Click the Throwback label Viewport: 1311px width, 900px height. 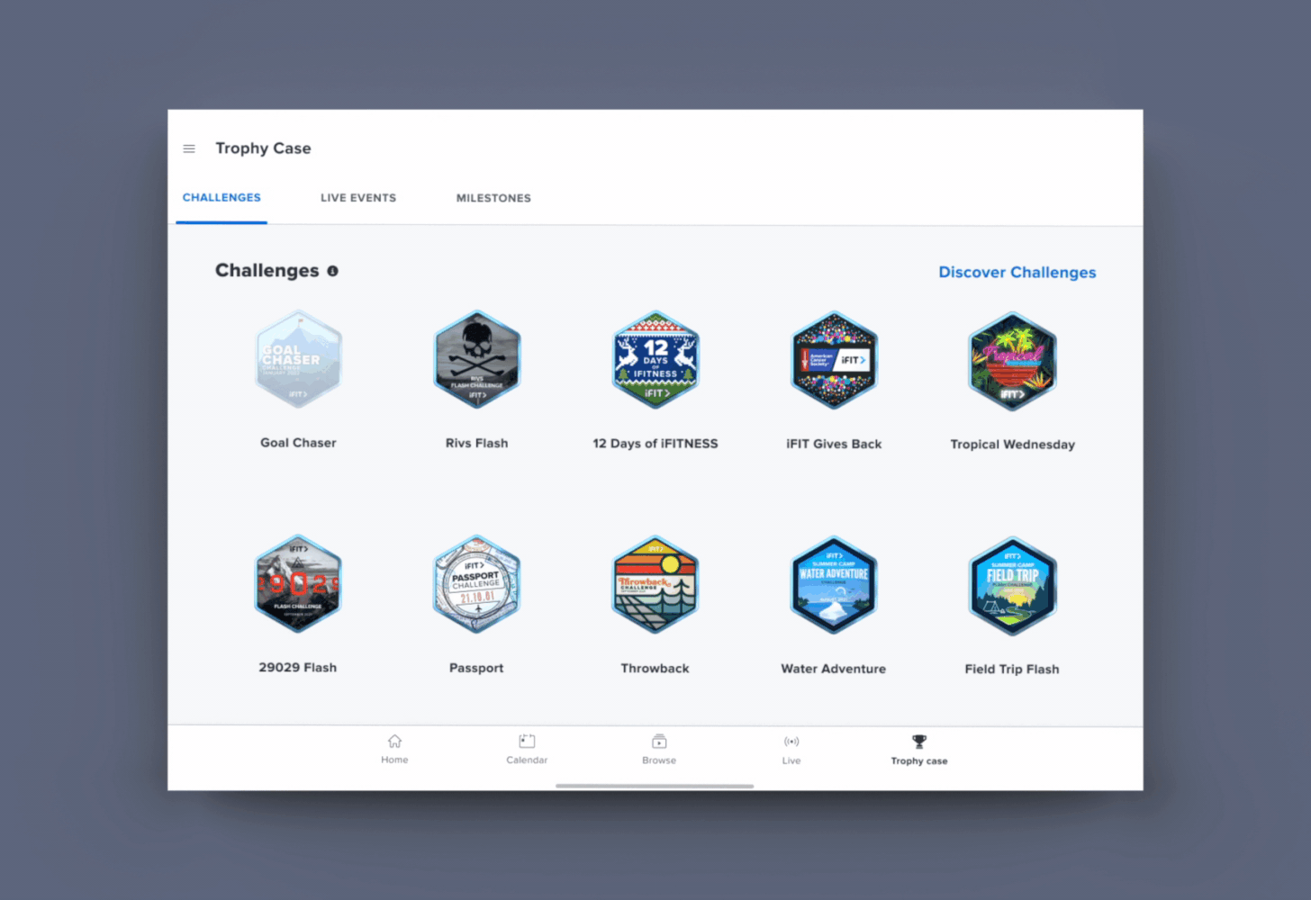655,669
